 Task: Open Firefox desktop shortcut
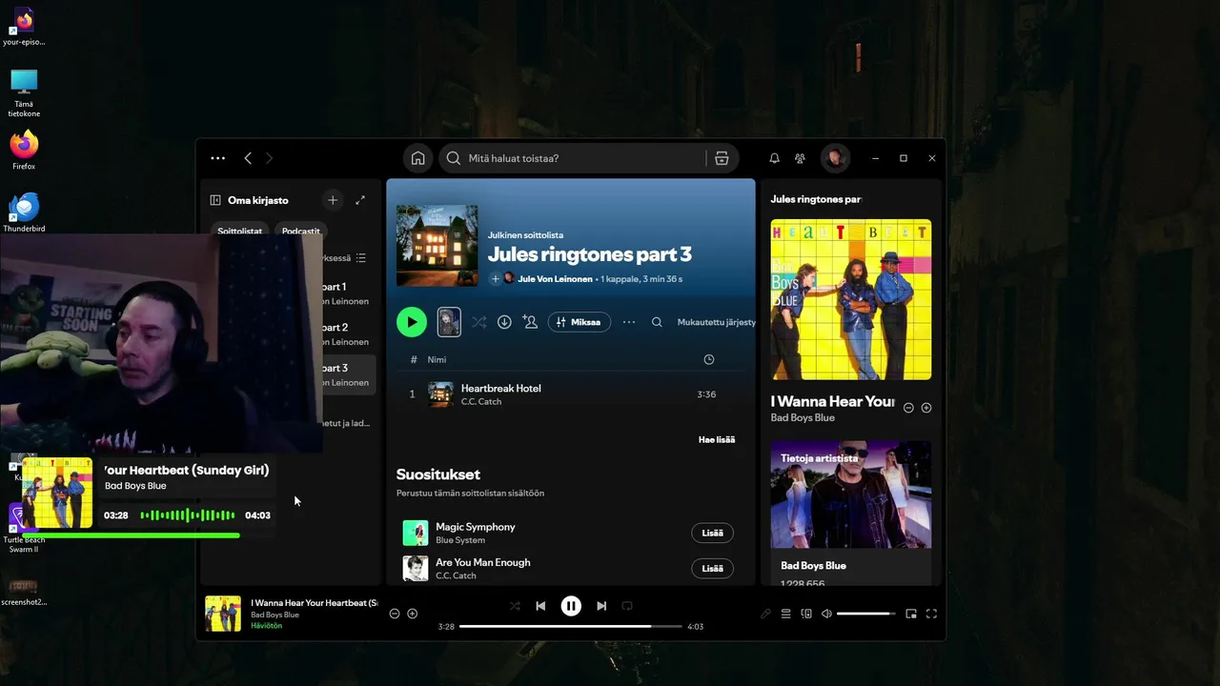pyautogui.click(x=24, y=150)
